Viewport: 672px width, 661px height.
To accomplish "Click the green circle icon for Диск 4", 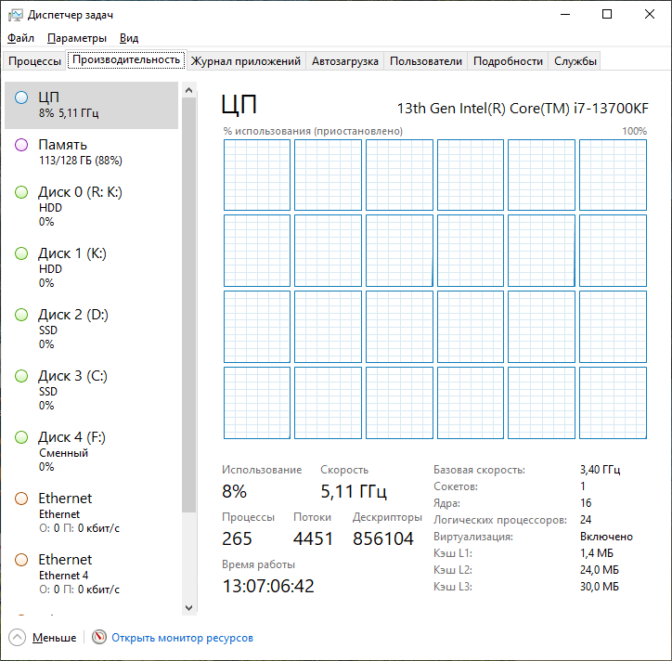I will pyautogui.click(x=21, y=437).
